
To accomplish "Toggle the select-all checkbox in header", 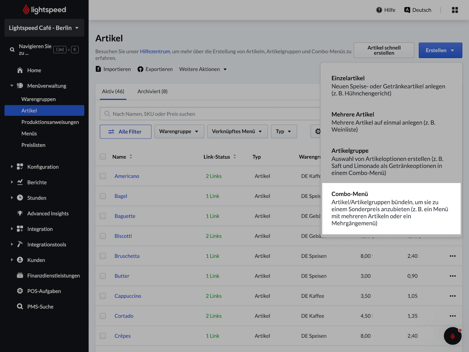I will click(x=103, y=157).
